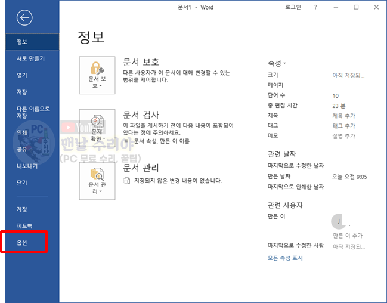The image size is (387, 303).
Task: Click the 관련 날짜 section heading
Action: pyautogui.click(x=282, y=154)
